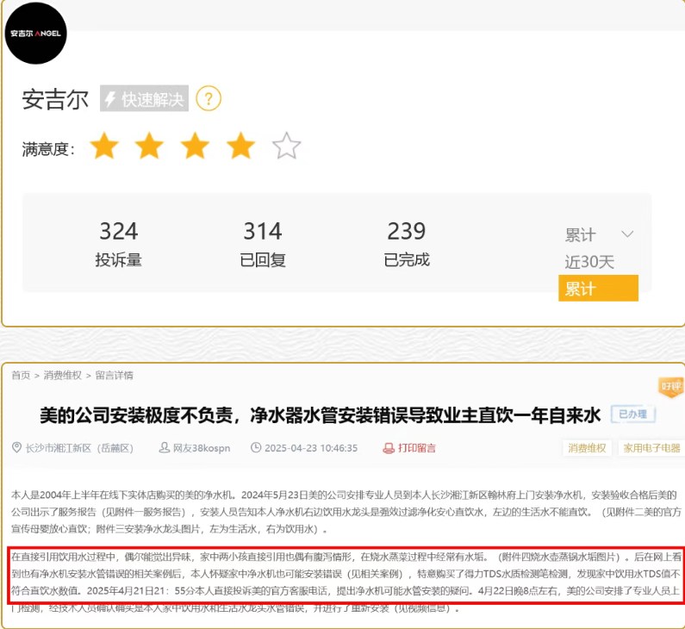Click the 好评 ribbon badge
The width and height of the screenshot is (685, 629).
tap(669, 389)
